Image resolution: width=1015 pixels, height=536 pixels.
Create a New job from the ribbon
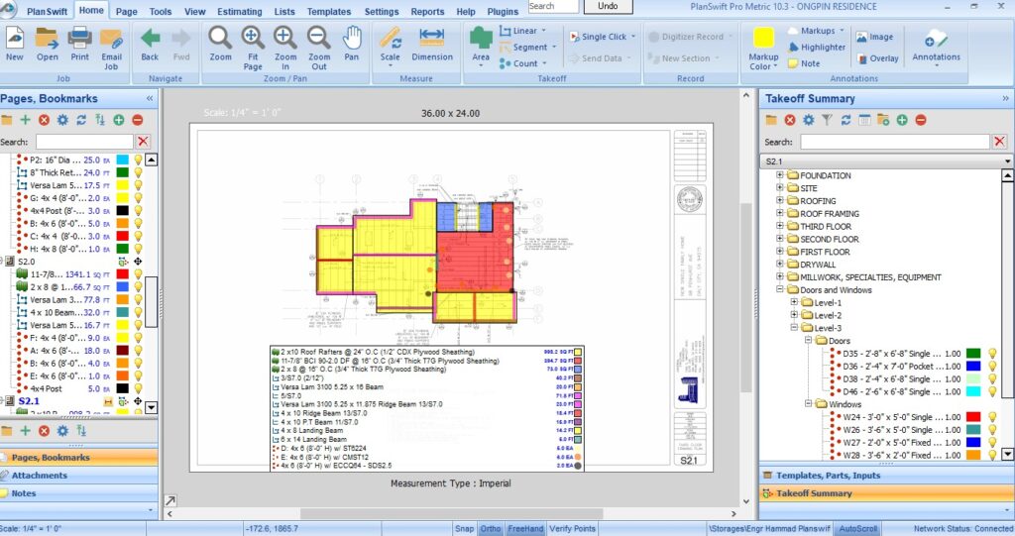(14, 44)
